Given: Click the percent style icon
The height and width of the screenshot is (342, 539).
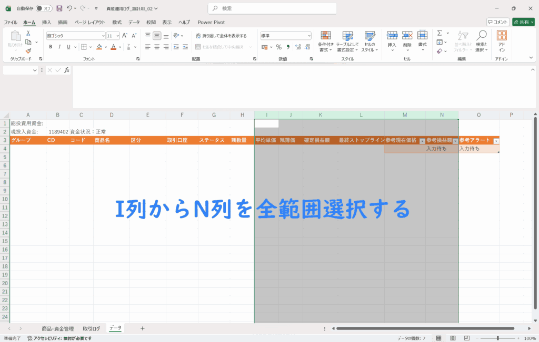Looking at the screenshot, I should [x=278, y=47].
